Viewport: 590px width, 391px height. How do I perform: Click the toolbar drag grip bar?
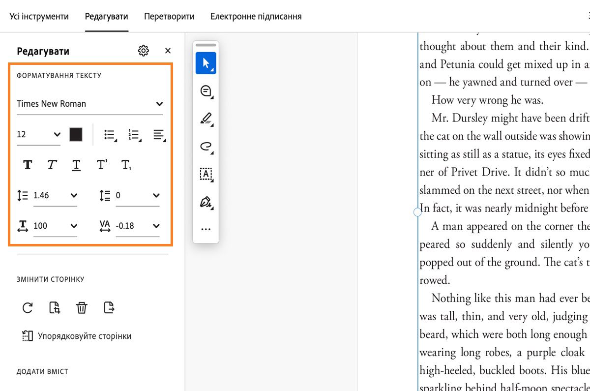[x=206, y=45]
